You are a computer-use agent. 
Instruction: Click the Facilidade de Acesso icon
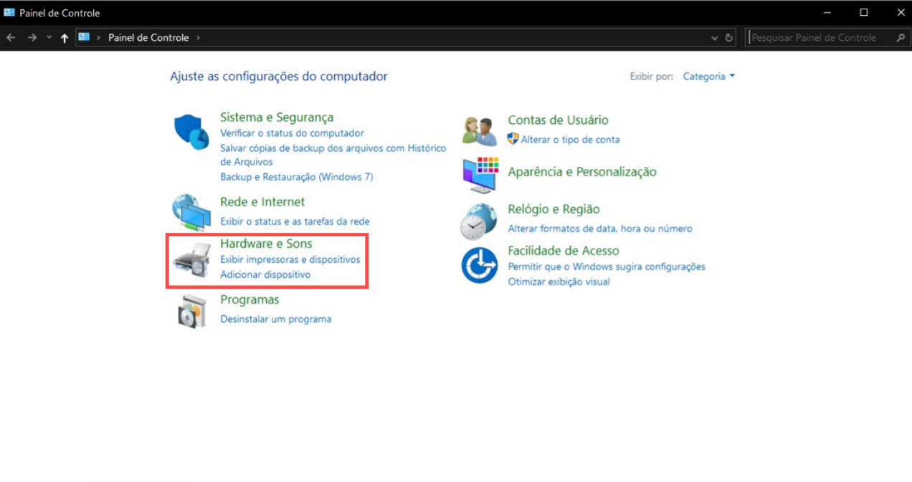[x=479, y=264]
